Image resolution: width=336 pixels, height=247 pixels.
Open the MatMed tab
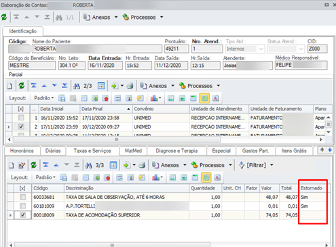click(133, 151)
